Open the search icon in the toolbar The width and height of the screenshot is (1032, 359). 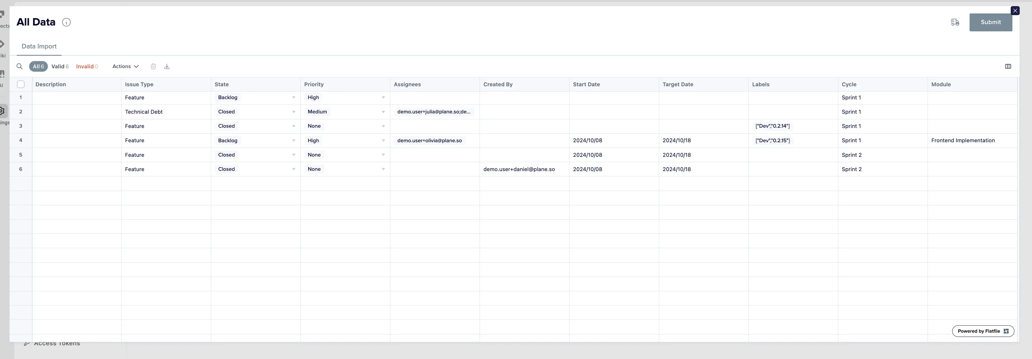pyautogui.click(x=19, y=66)
